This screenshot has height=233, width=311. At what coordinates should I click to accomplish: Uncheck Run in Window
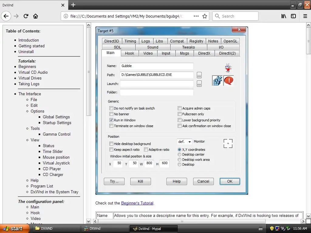(111, 120)
